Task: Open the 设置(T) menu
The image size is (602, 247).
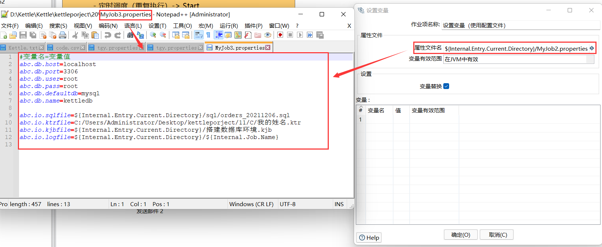Action: [x=157, y=26]
